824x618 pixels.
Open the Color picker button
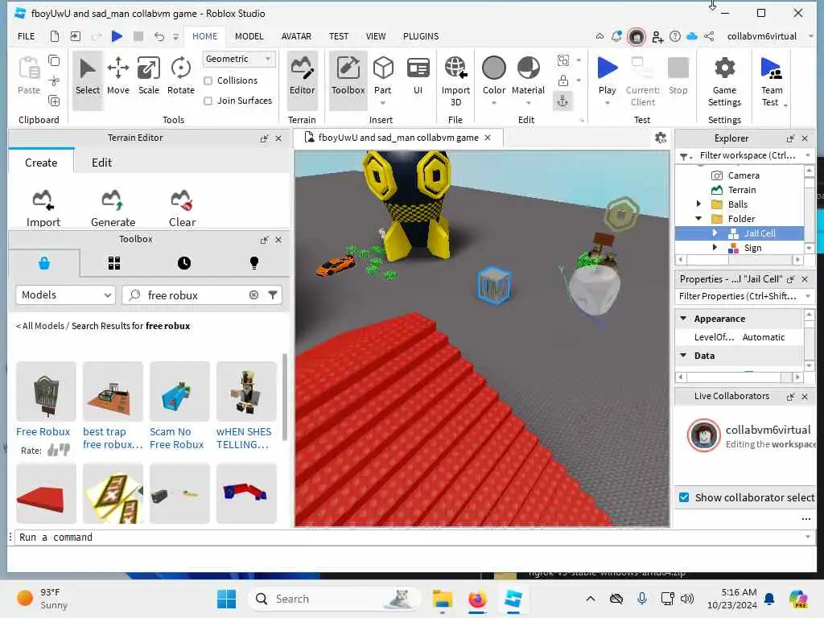pos(494,76)
